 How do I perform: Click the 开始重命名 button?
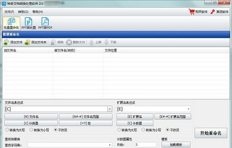pos(211,133)
